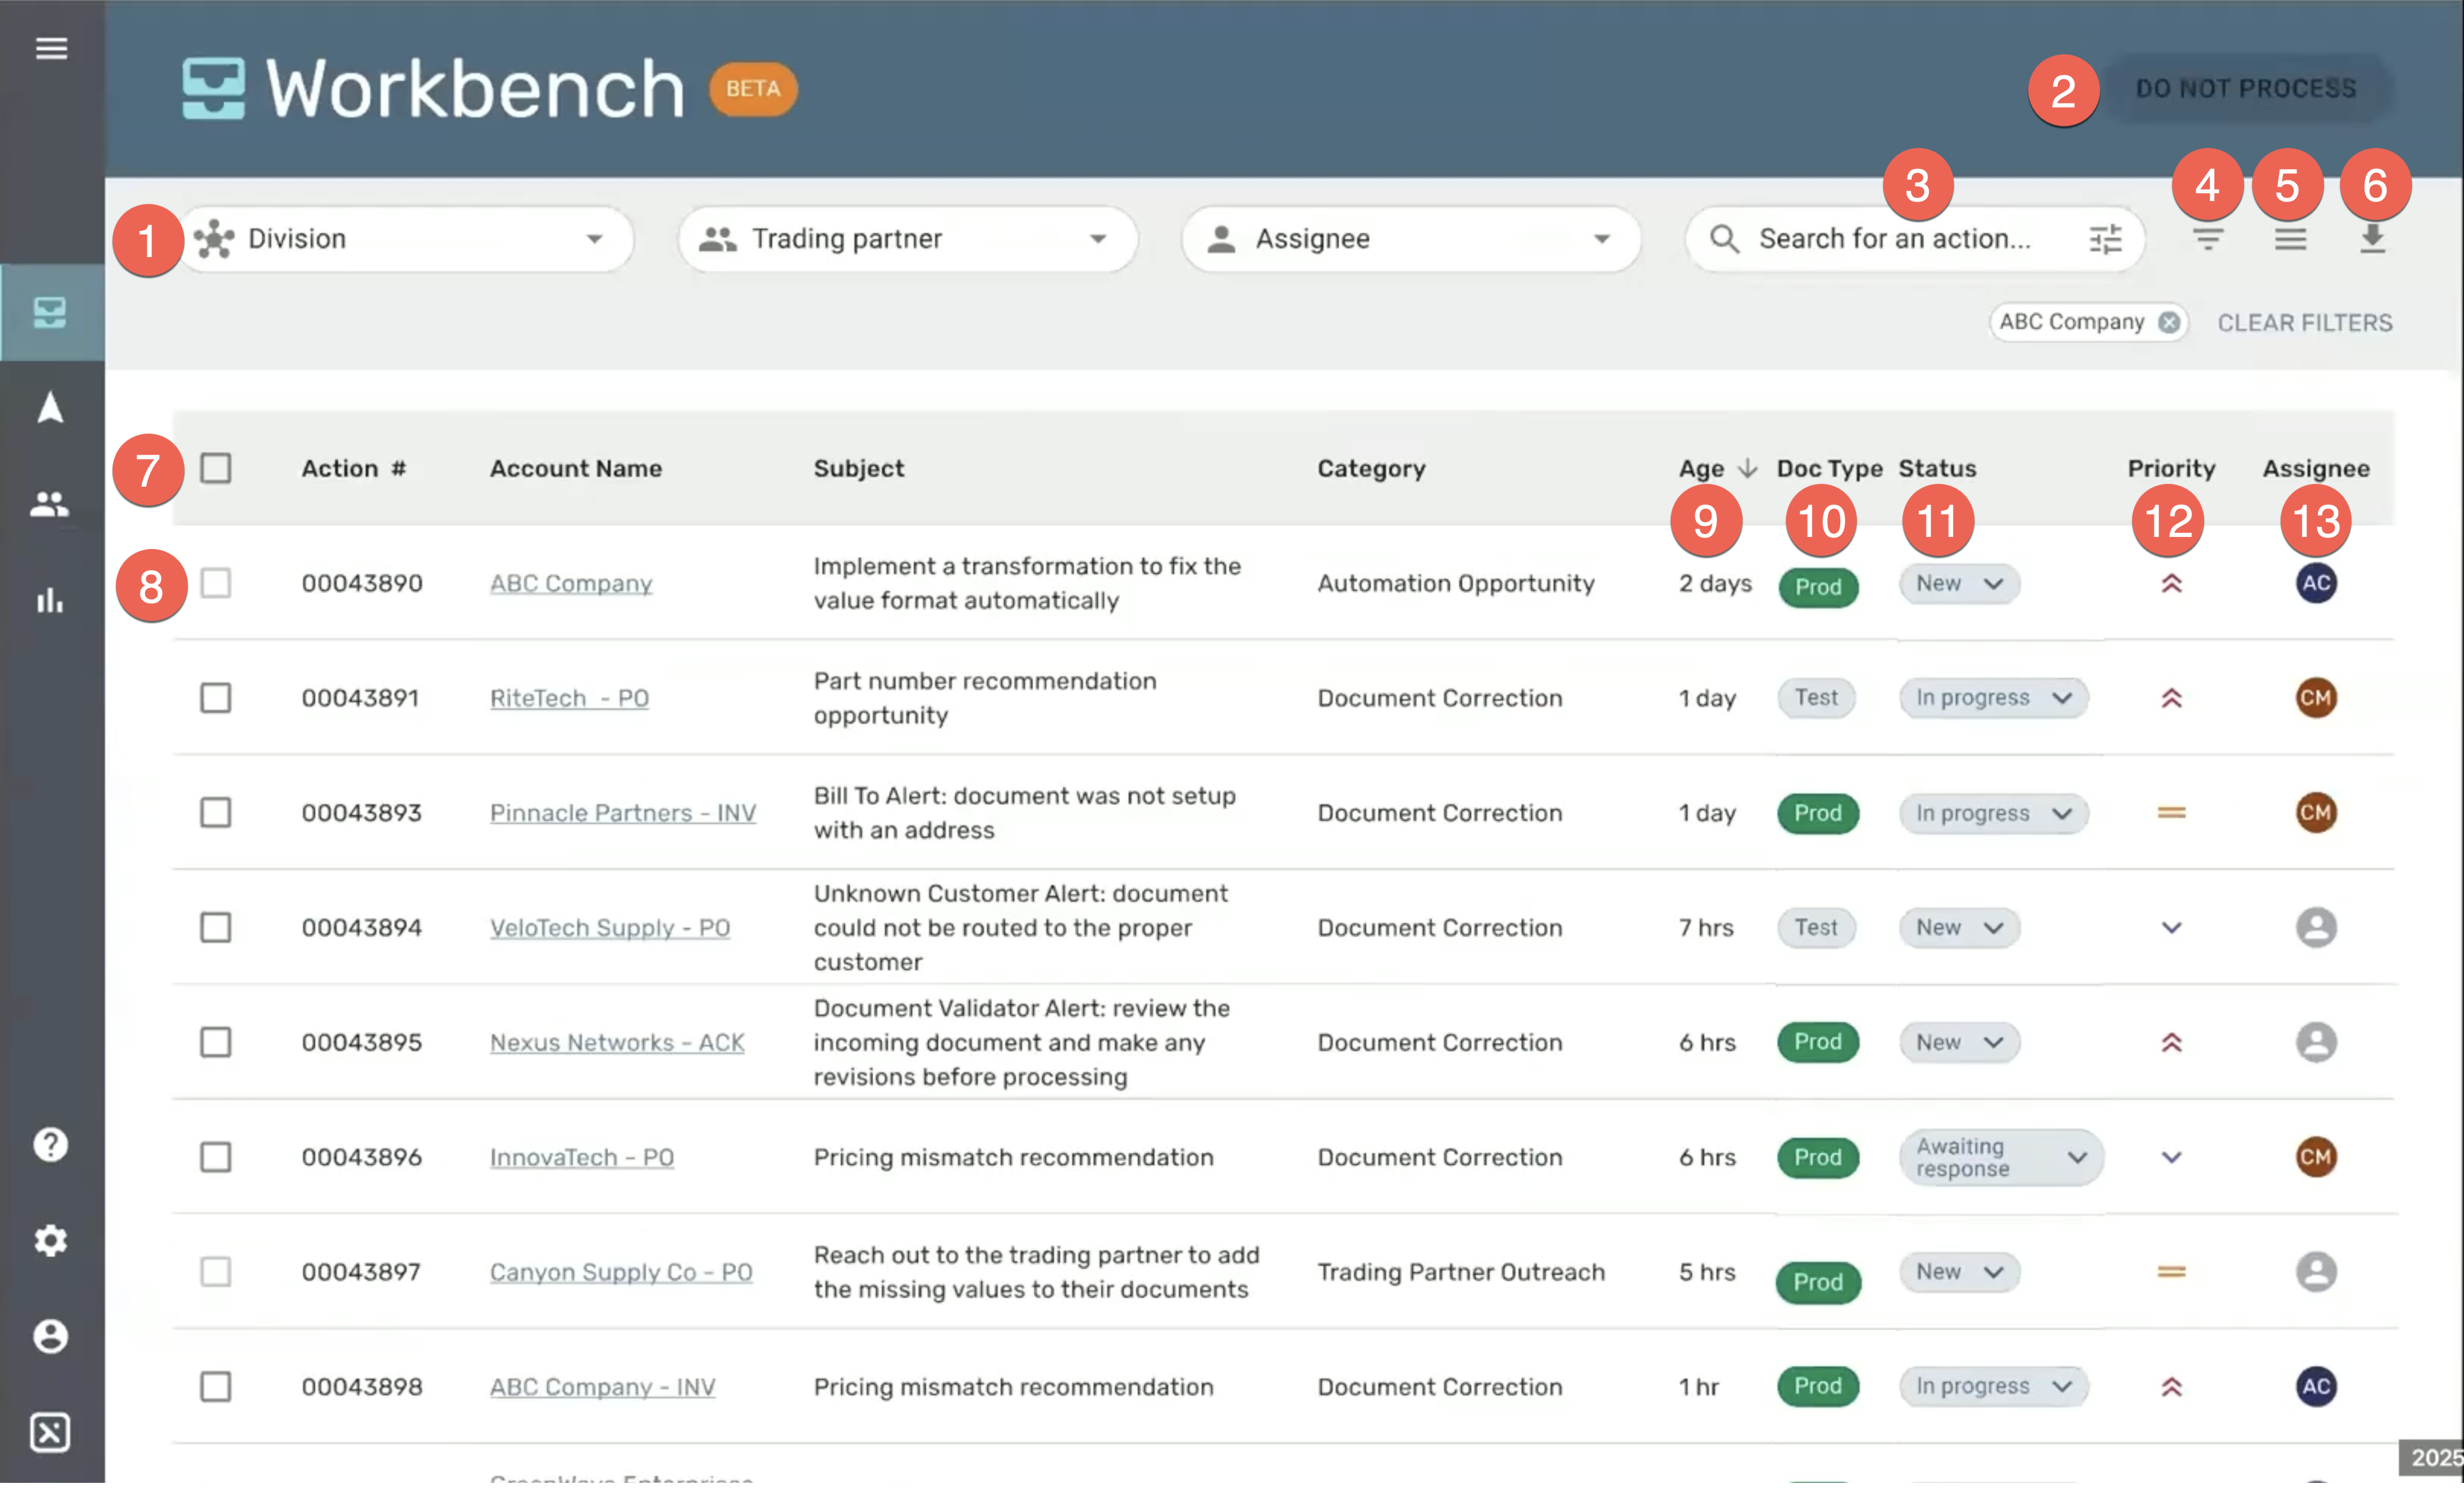The width and height of the screenshot is (2464, 1492).
Task: Expand the Assignee filter dropdown
Action: (1411, 239)
